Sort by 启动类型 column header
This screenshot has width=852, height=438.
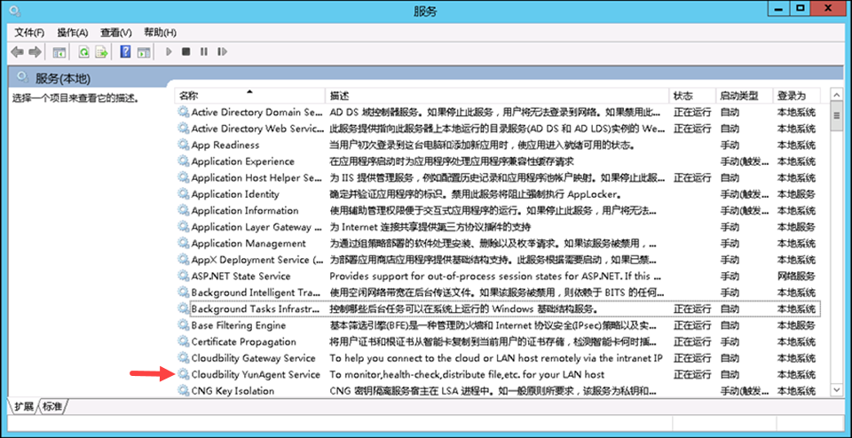(738, 95)
